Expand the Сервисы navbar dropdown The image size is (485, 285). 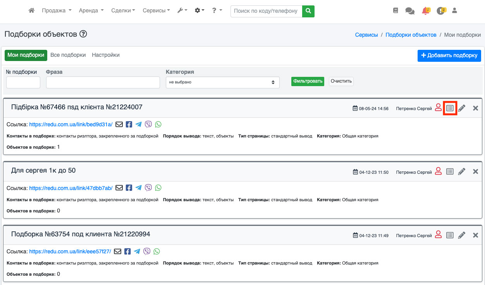156,11
